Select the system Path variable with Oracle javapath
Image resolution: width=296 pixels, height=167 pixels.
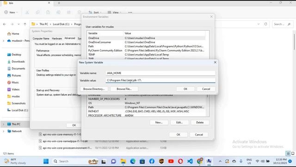point(147,107)
